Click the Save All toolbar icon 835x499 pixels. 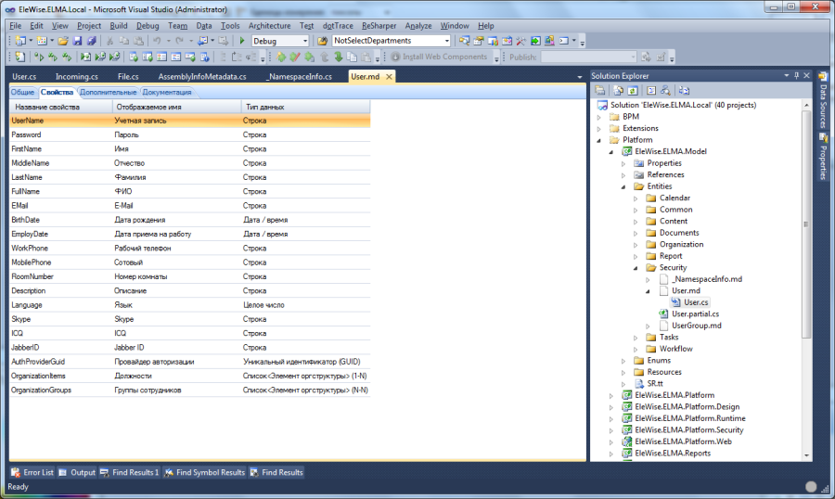point(92,41)
